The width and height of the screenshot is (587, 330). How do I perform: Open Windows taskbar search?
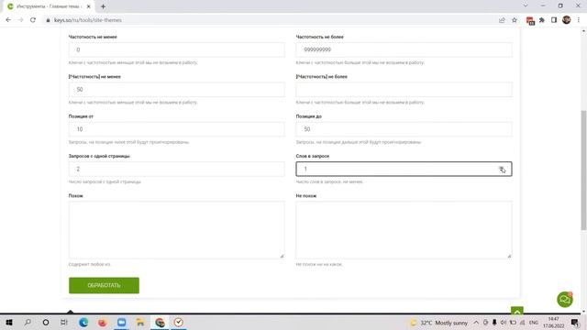point(28,322)
